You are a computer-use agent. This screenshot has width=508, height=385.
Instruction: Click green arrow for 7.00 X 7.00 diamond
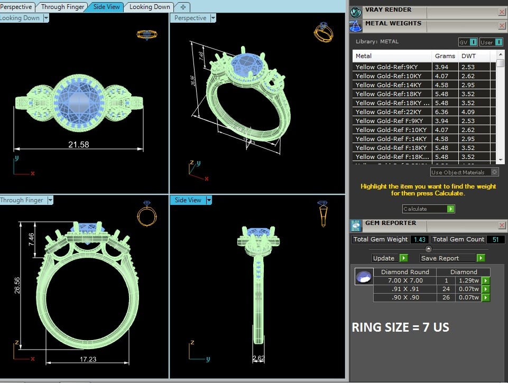[485, 281]
